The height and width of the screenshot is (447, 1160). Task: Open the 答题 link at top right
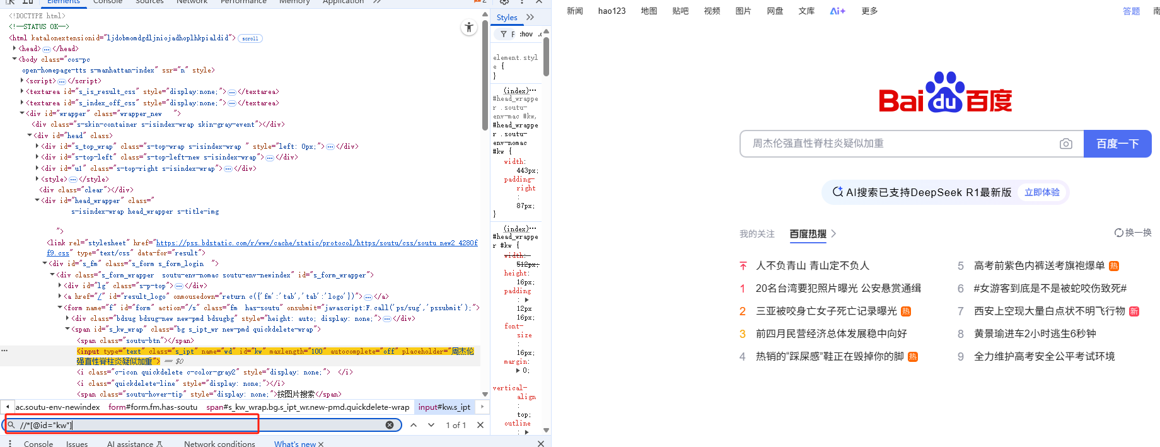1131,11
